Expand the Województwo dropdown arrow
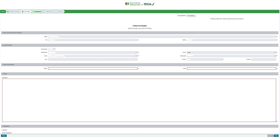The height and width of the screenshot is (137, 280). click(136, 53)
